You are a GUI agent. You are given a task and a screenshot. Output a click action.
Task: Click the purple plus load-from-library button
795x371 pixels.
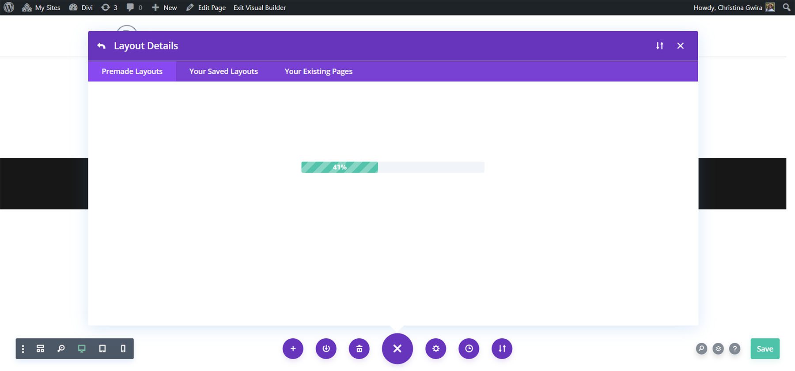tap(293, 349)
